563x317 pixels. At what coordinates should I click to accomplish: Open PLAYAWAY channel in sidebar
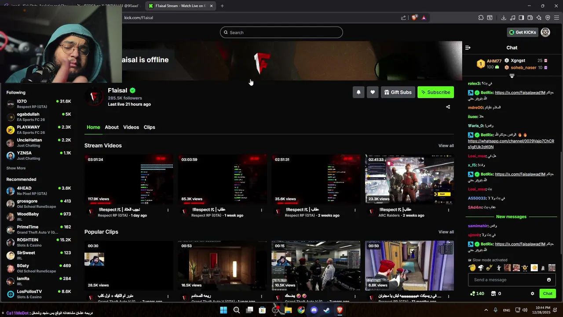pos(39,129)
